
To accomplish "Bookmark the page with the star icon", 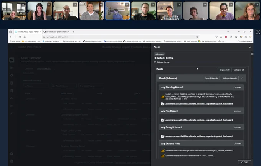I will click(x=197, y=37).
